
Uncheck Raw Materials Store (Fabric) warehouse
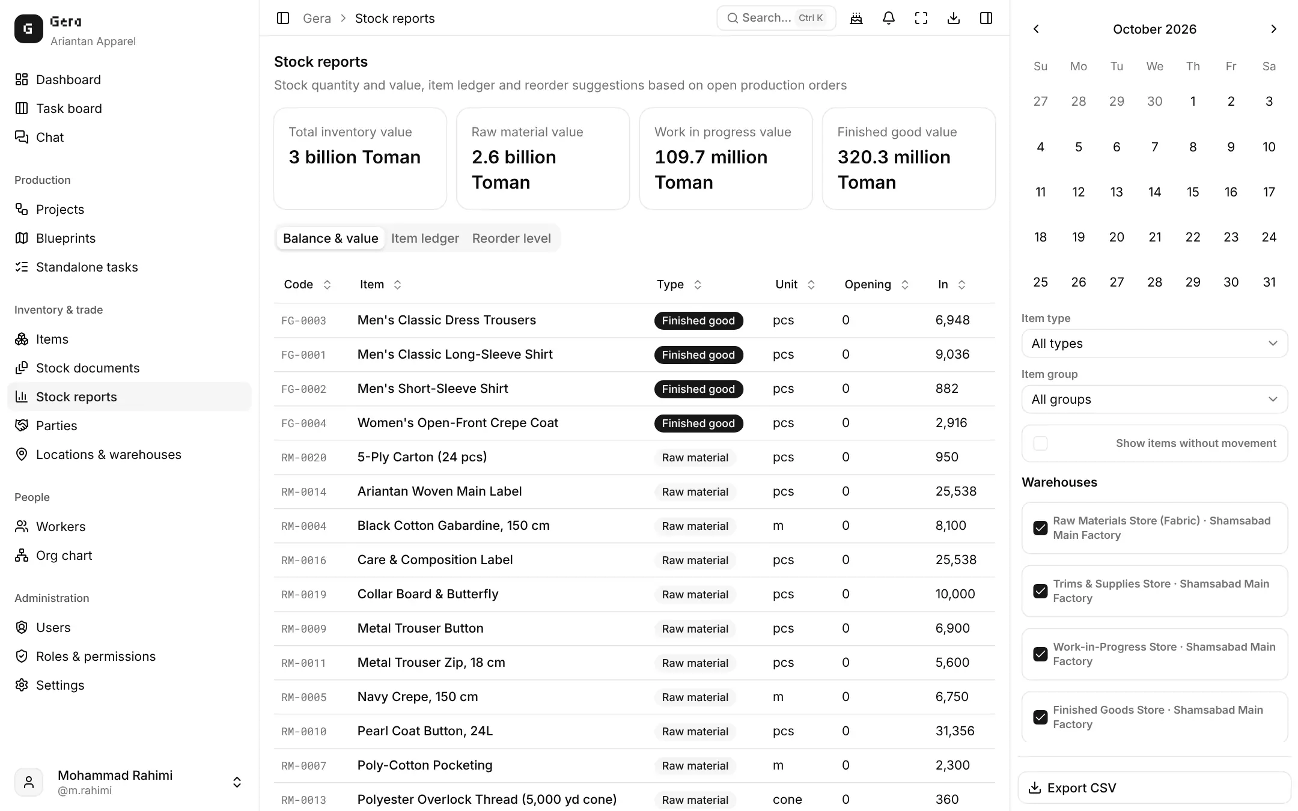[x=1040, y=528]
